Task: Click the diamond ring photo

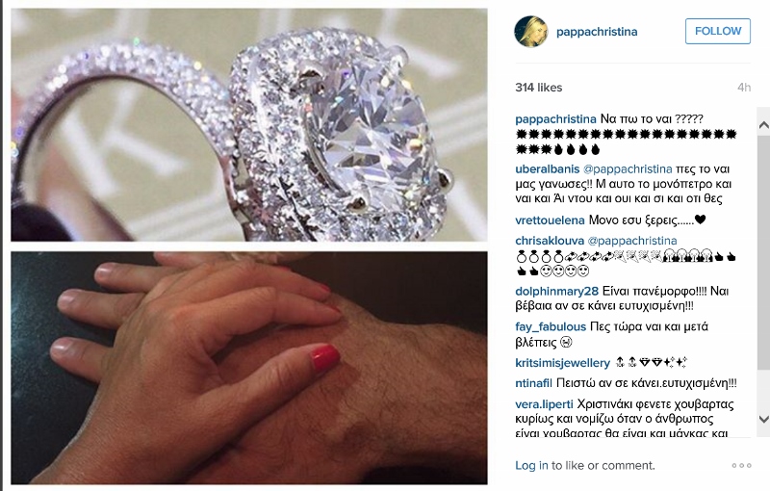Action: [249, 125]
